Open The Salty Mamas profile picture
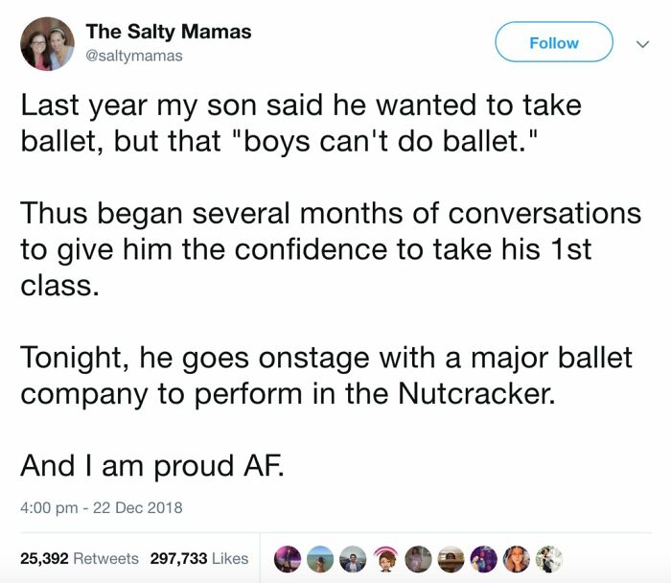Image resolution: width=671 pixels, height=583 pixels. (x=47, y=44)
